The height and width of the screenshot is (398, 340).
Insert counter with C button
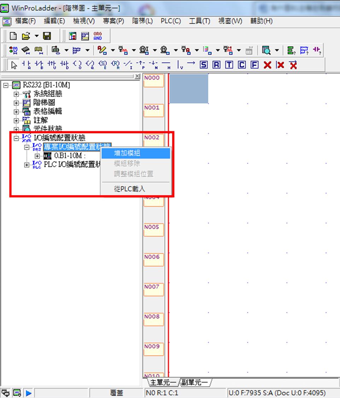click(242, 65)
